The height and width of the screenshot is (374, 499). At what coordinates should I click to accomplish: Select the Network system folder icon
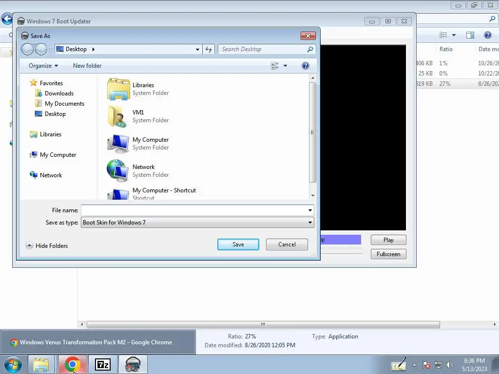pos(118,171)
